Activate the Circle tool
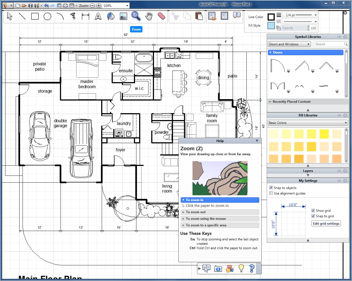The image size is (352, 281). tap(47, 16)
